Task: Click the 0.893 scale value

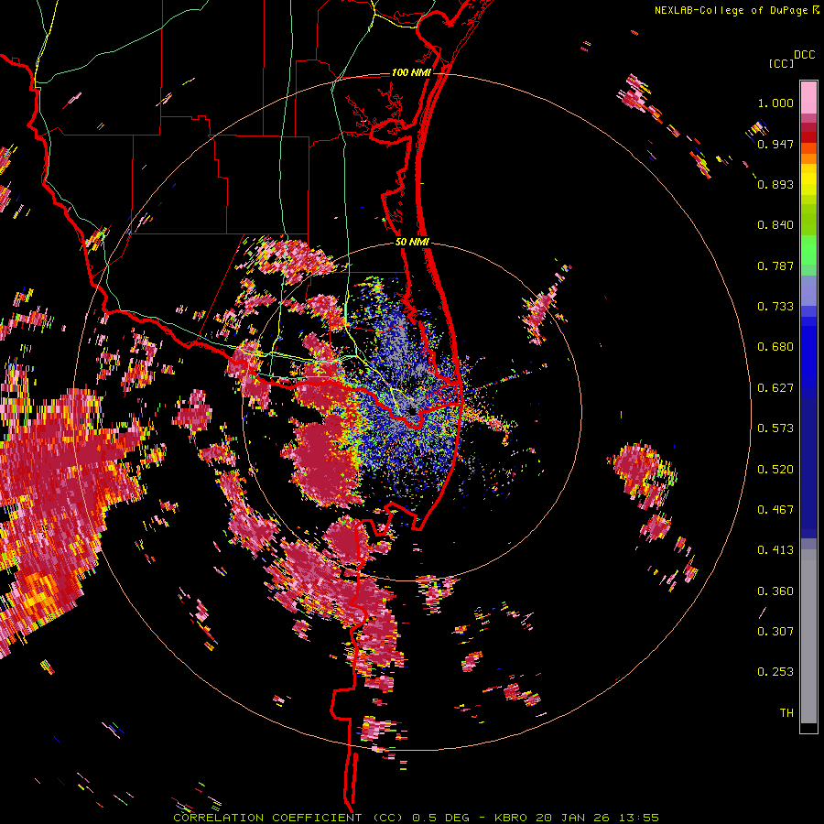Action: (x=775, y=184)
